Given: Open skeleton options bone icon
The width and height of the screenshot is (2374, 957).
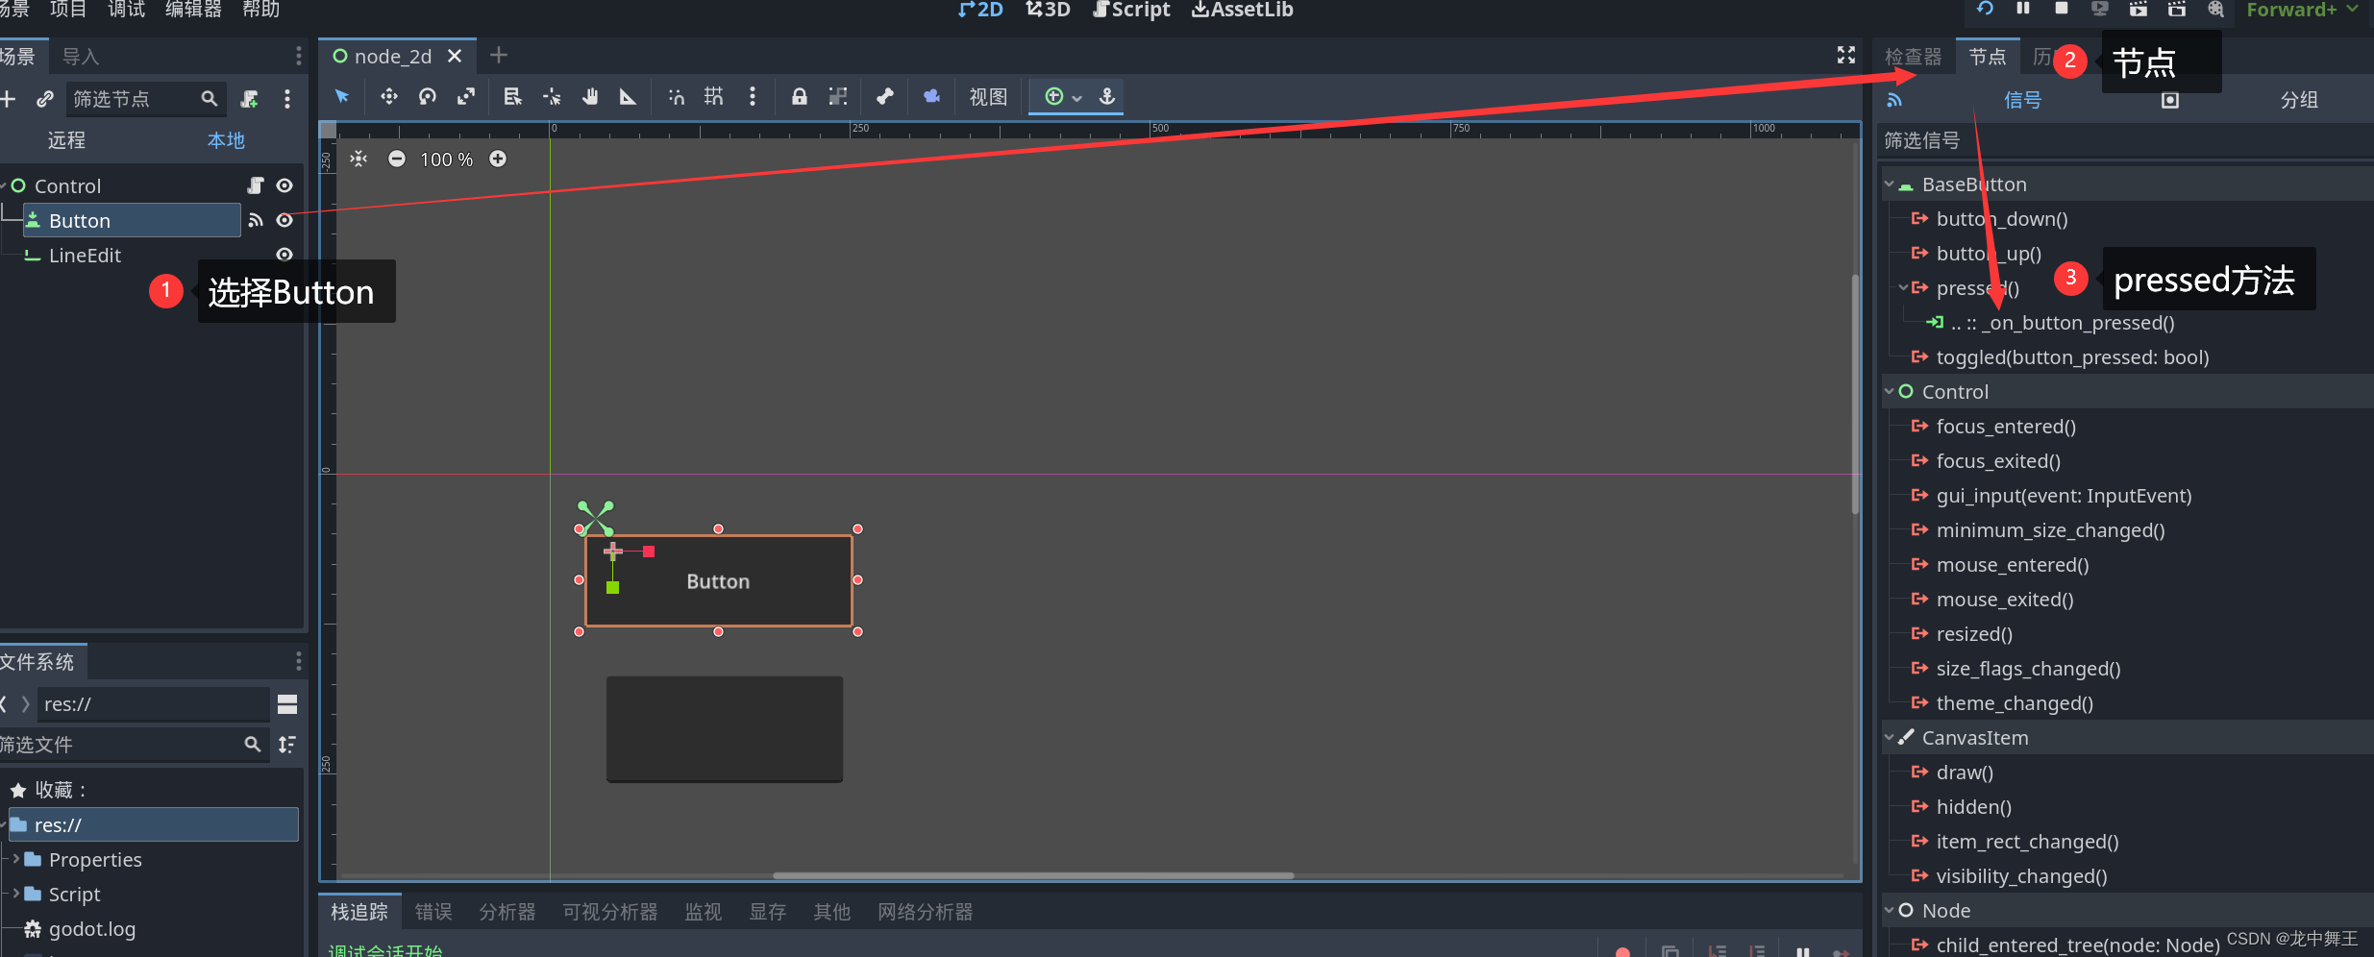Looking at the screenshot, I should pyautogui.click(x=885, y=96).
